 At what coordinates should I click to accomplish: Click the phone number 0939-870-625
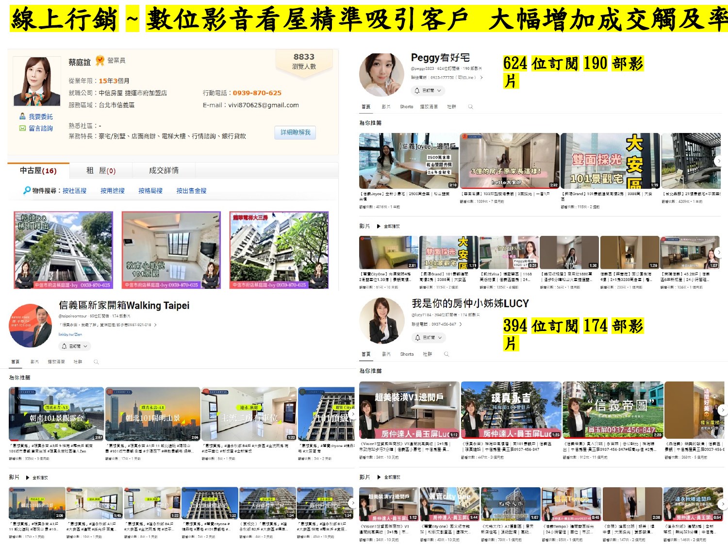(x=257, y=93)
